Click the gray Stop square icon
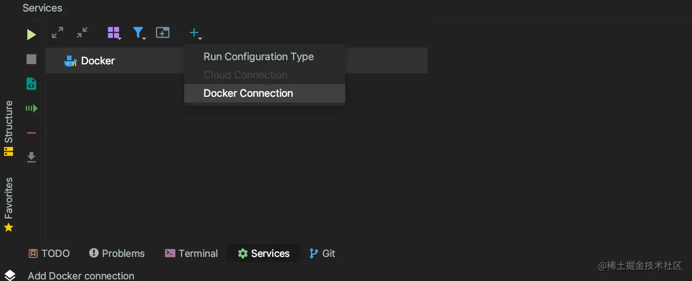This screenshot has height=281, width=692. point(31,59)
